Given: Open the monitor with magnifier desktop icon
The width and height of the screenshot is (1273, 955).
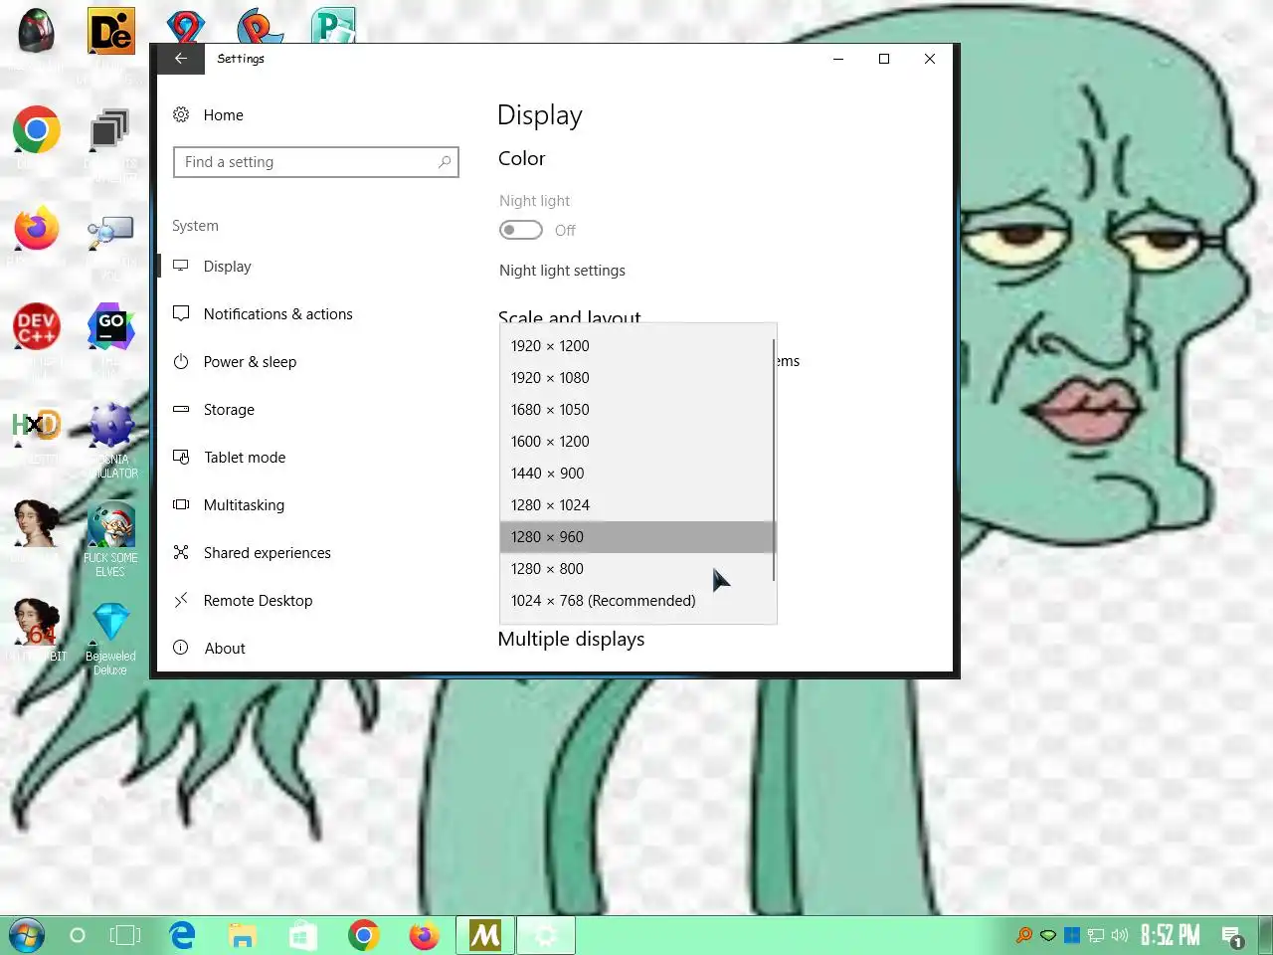Looking at the screenshot, I should point(110,232).
